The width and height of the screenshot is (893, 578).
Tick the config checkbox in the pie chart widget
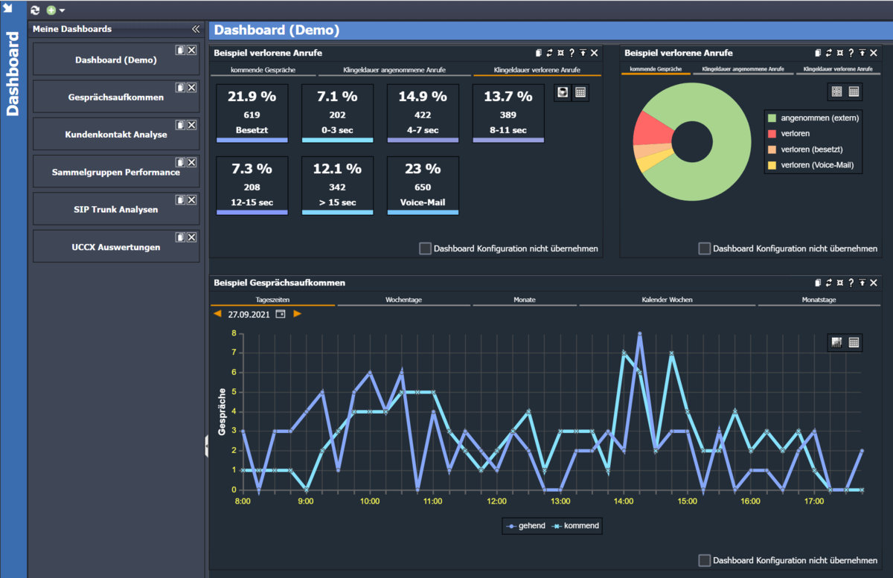tap(705, 248)
